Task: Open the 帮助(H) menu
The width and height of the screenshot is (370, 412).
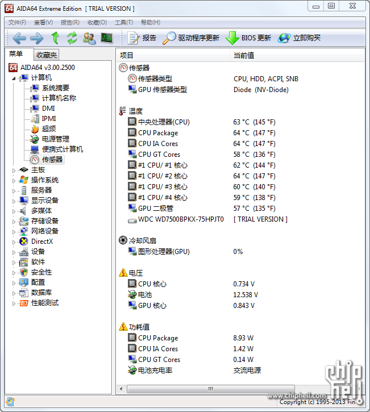Action: tap(150, 22)
